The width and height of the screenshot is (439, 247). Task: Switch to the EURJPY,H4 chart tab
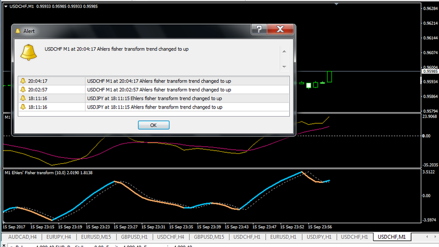pos(59,237)
